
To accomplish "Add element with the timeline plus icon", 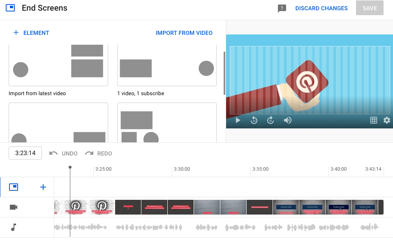I will [x=43, y=187].
